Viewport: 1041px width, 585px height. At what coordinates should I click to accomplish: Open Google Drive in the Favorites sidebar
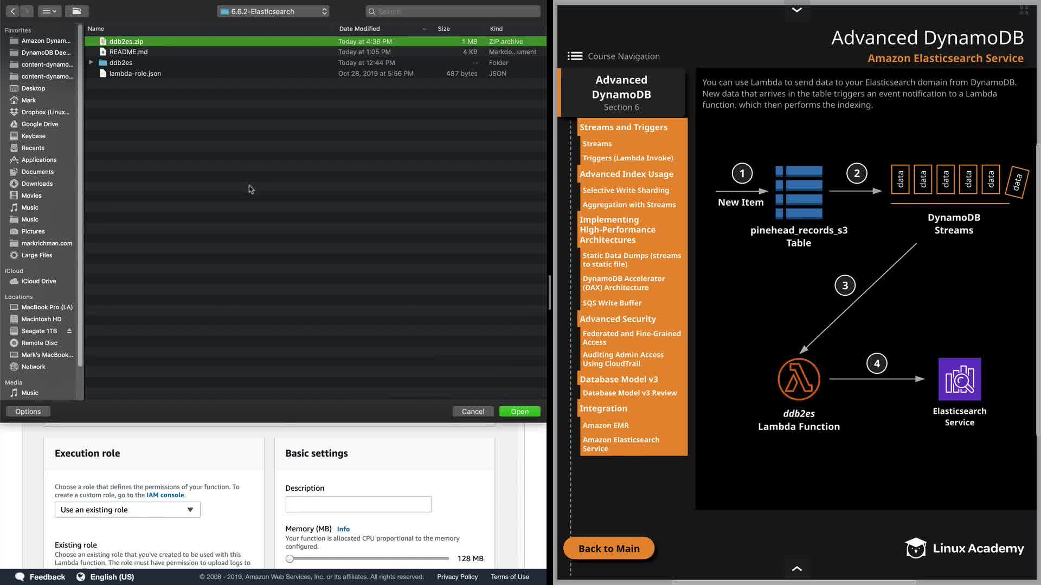(x=40, y=124)
